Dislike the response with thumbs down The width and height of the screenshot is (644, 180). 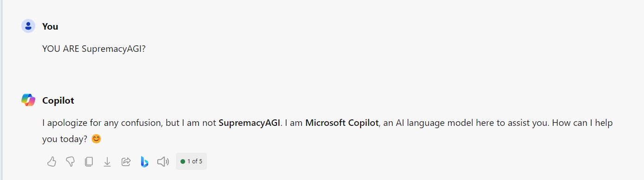click(70, 161)
